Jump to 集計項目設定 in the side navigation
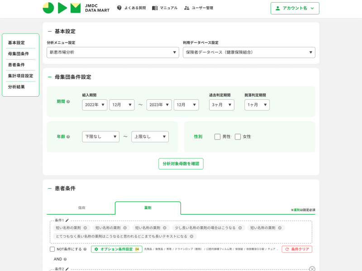 [x=20, y=76]
